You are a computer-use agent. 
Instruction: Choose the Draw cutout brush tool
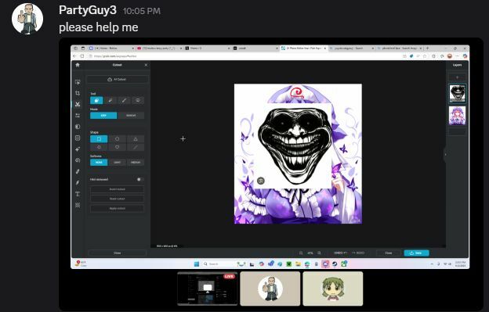[x=124, y=100]
